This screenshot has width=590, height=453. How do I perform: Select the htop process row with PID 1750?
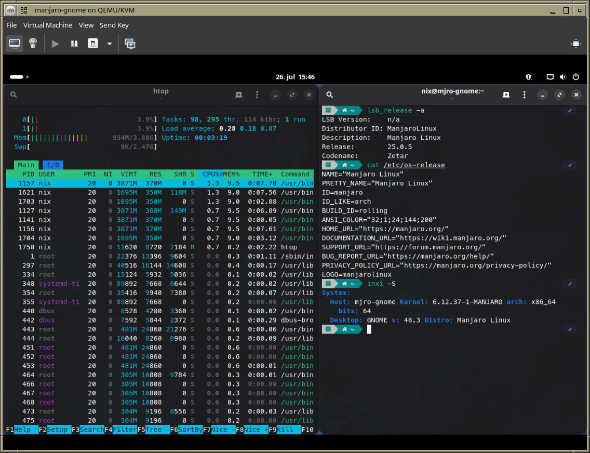pos(159,247)
